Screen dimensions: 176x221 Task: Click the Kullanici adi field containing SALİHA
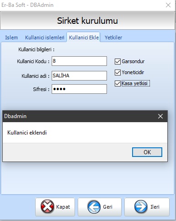click(x=79, y=75)
